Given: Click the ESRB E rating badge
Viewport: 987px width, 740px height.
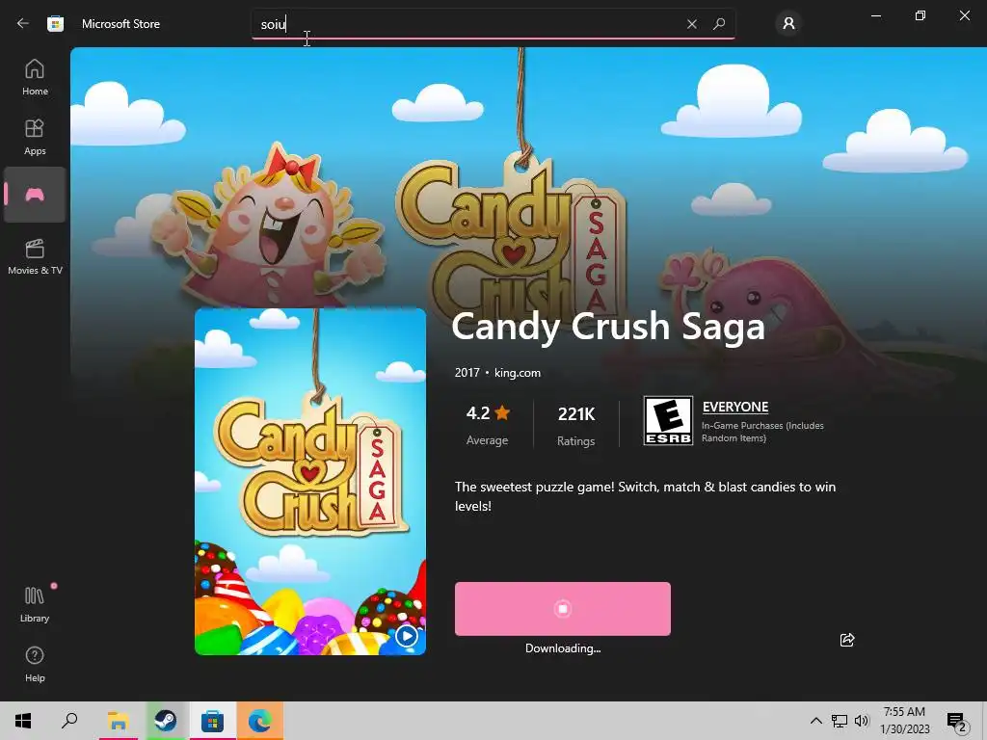Looking at the screenshot, I should [x=668, y=420].
